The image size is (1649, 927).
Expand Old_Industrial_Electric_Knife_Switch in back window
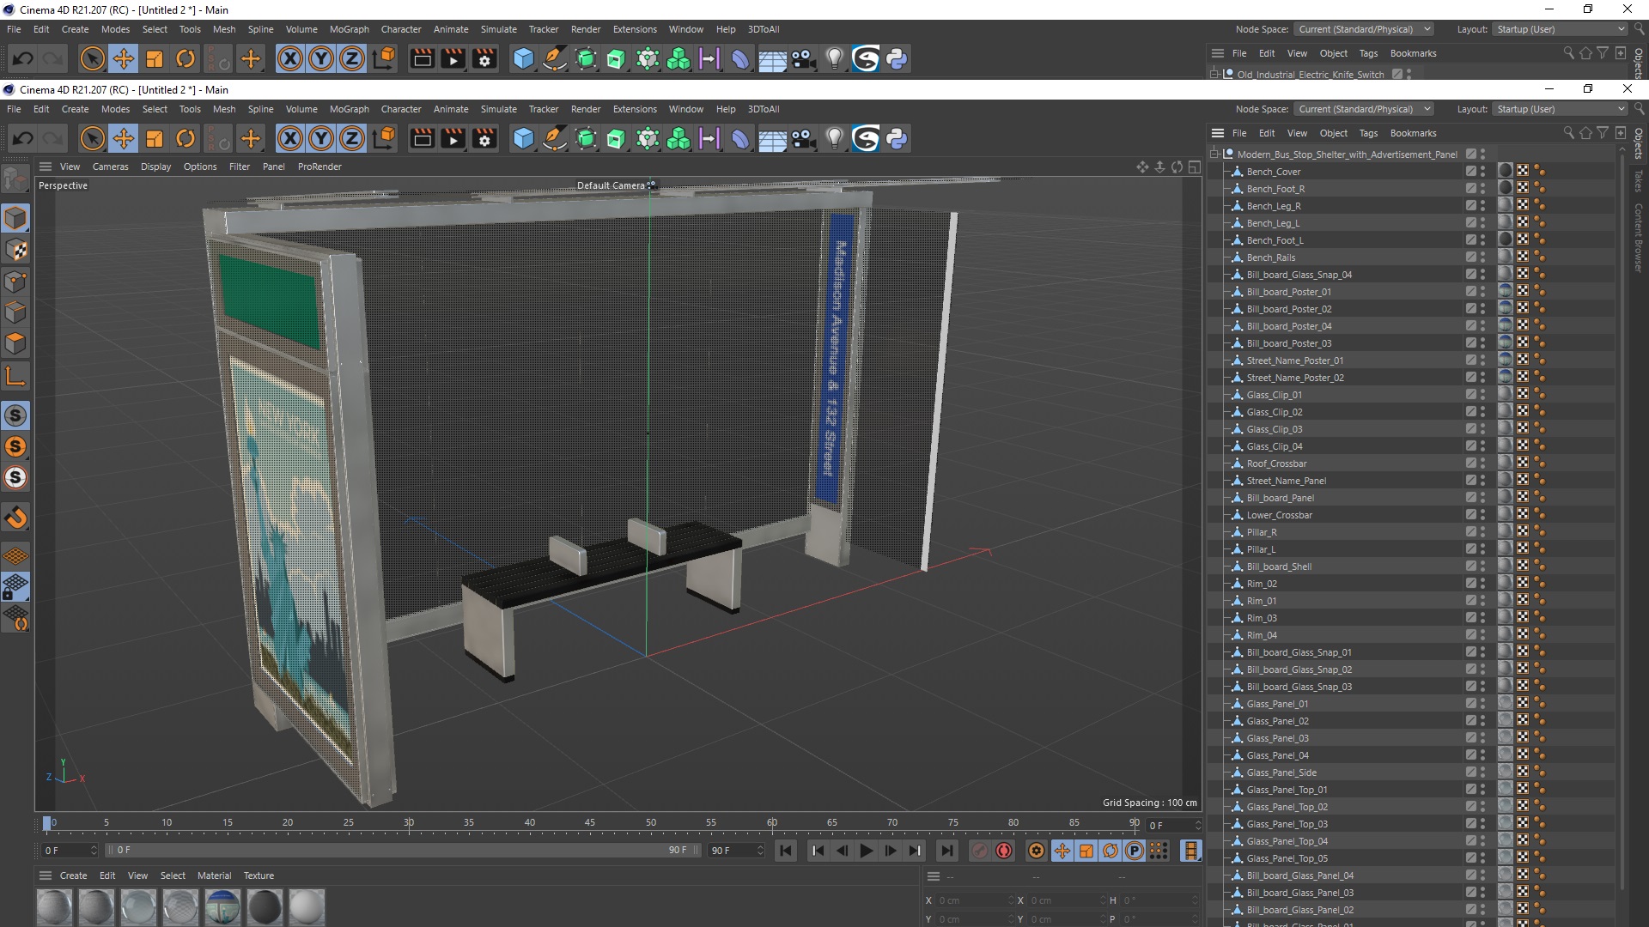[x=1214, y=75]
